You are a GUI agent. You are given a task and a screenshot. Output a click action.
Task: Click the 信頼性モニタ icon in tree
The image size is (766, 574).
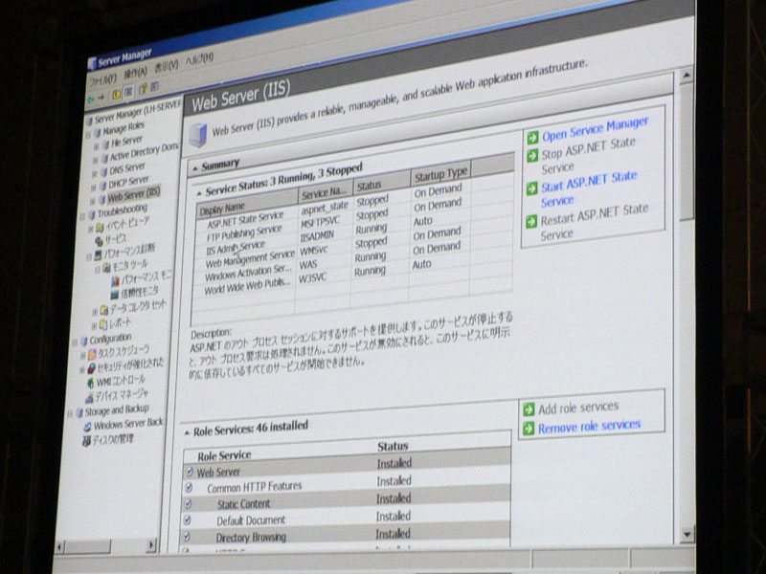point(115,295)
